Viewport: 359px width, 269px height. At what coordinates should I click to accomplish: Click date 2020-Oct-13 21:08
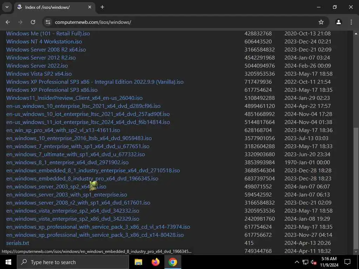click(307, 33)
